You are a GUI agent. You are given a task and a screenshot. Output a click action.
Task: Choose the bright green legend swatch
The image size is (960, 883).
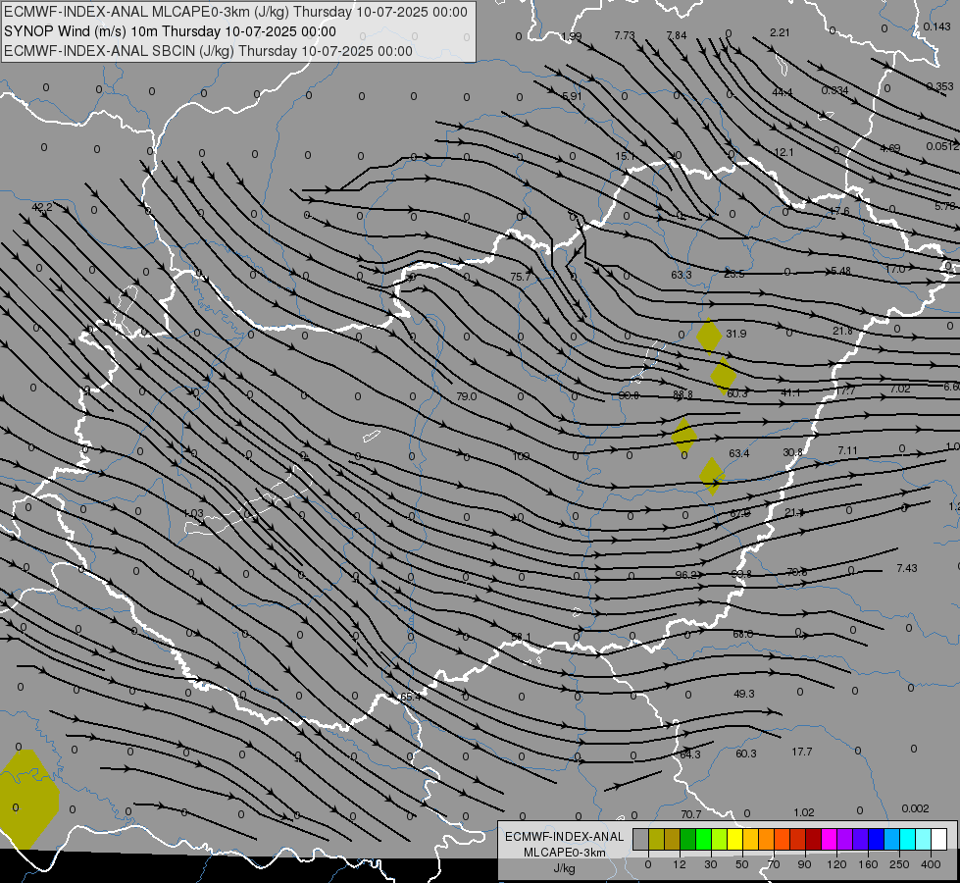click(703, 839)
